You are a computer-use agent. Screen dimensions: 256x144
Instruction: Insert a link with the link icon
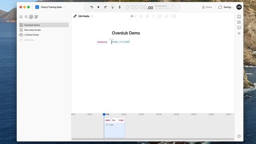click(166, 16)
